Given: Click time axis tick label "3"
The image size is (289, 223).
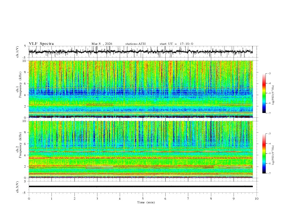Looking at the screenshot, I should (x=97, y=199).
